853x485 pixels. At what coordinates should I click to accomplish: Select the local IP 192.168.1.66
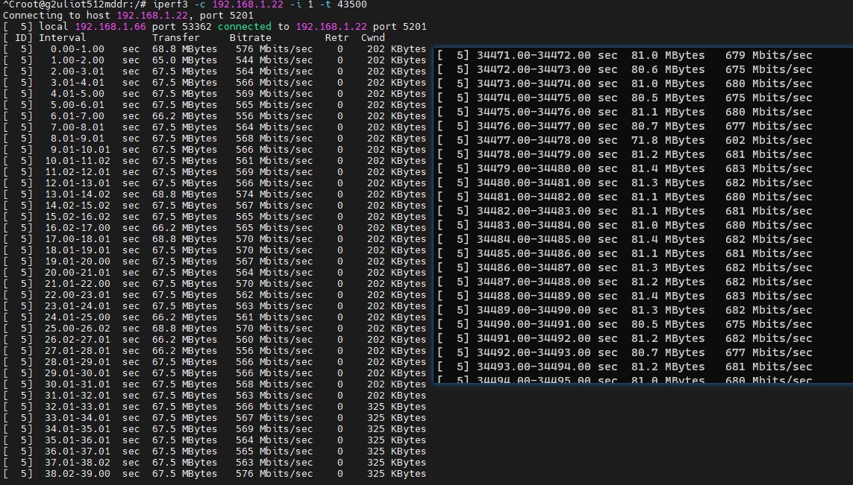coord(110,27)
